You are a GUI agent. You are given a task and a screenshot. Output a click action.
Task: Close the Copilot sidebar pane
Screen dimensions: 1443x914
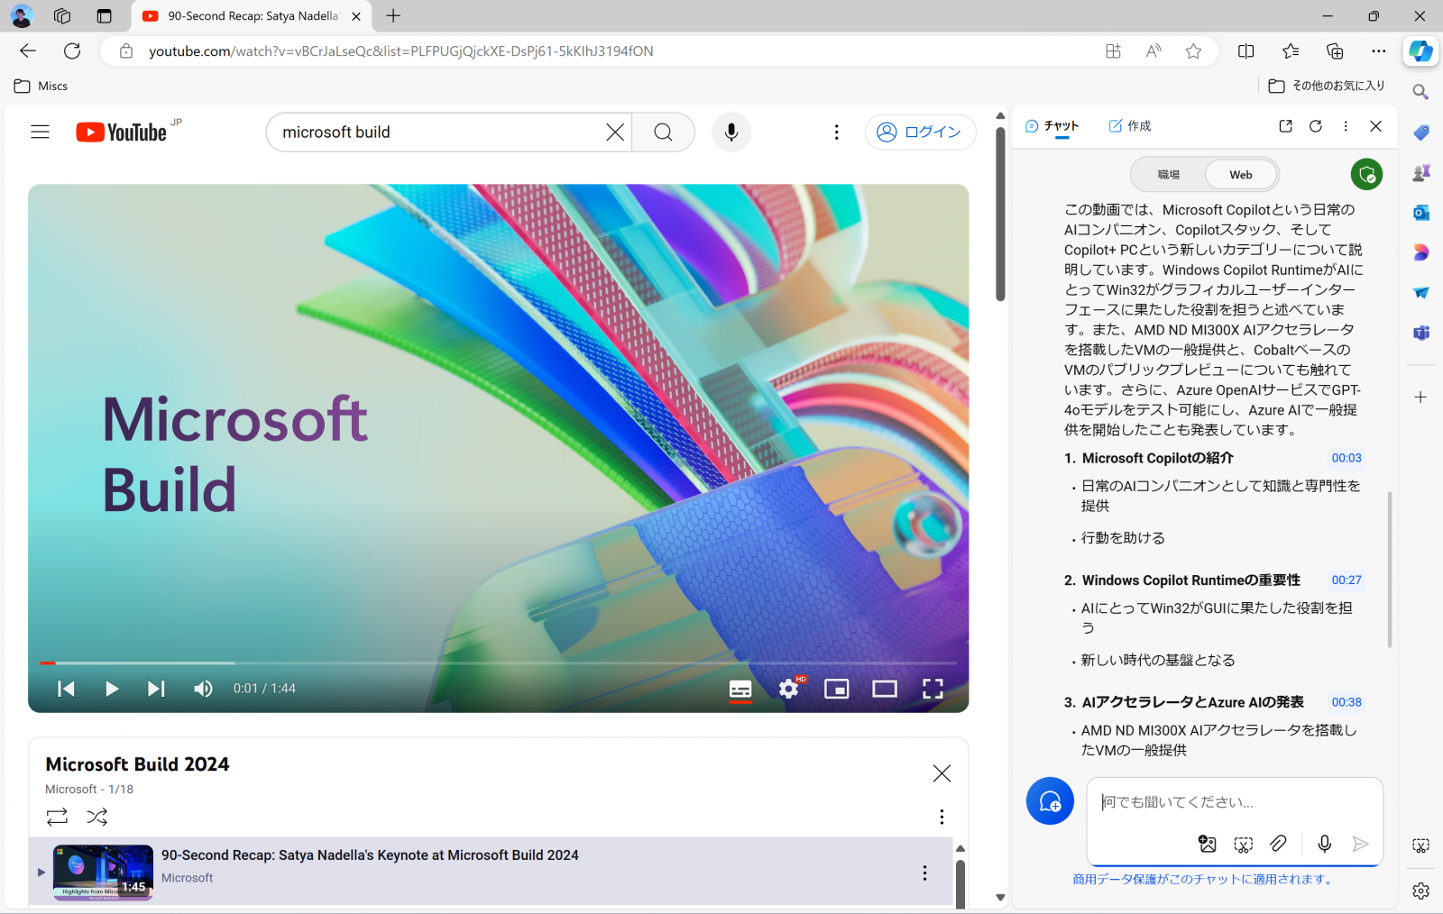pyautogui.click(x=1375, y=126)
